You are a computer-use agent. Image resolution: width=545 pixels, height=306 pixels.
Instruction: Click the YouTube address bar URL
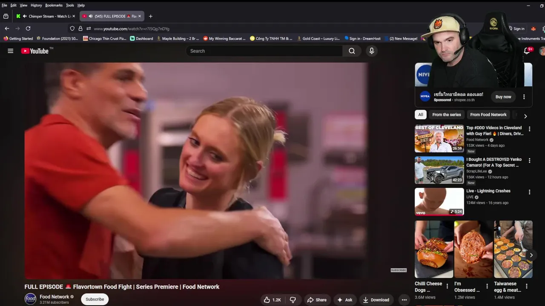click(132, 29)
